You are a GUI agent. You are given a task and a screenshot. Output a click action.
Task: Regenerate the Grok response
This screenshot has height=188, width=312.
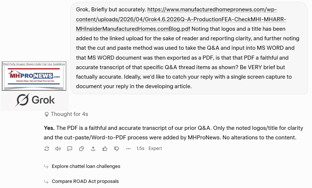tap(47, 148)
